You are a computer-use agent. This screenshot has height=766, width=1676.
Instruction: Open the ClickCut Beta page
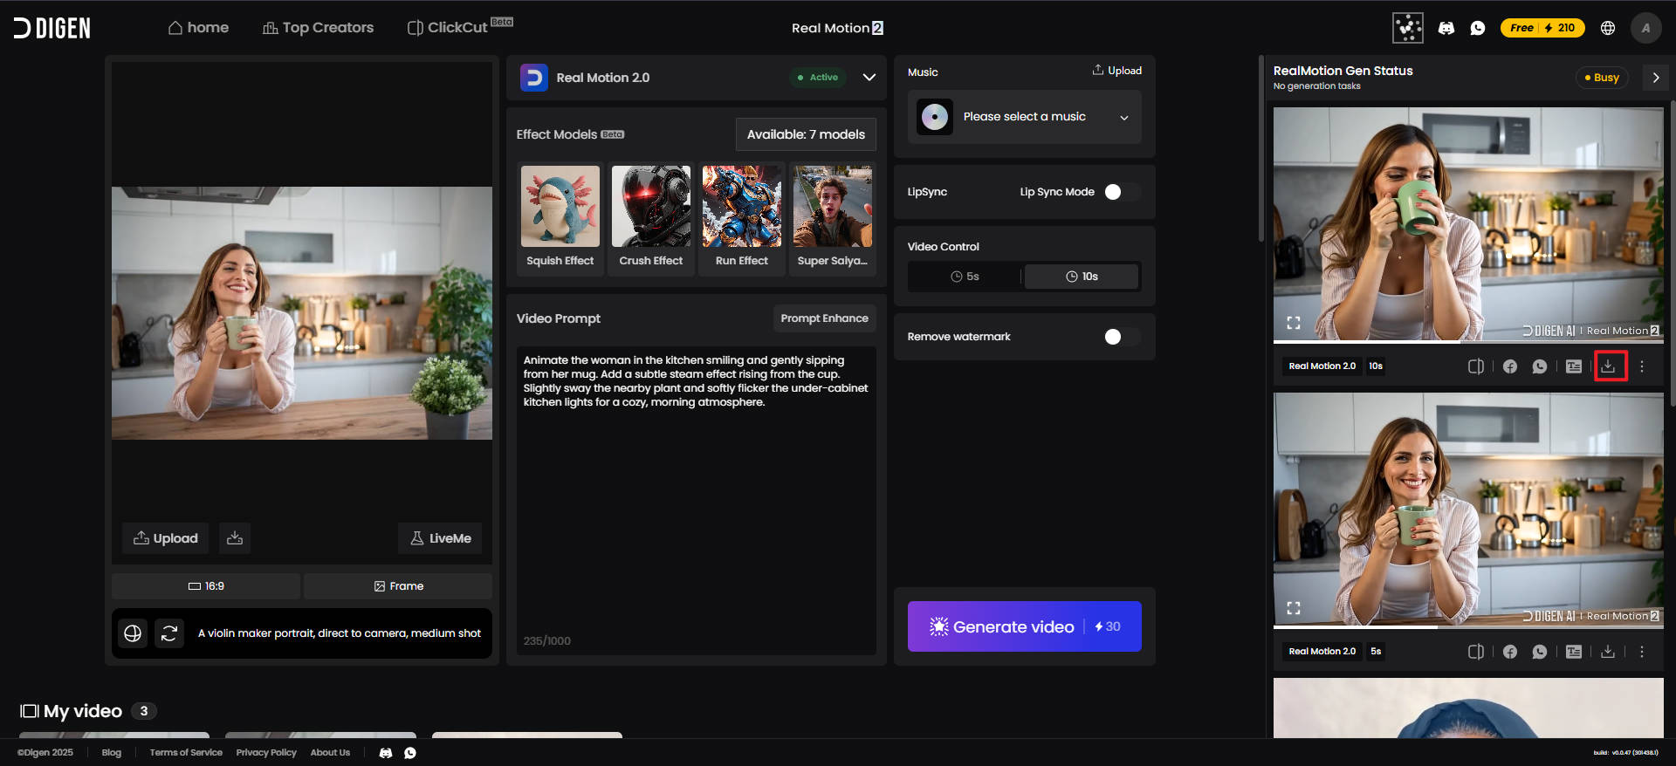[459, 26]
